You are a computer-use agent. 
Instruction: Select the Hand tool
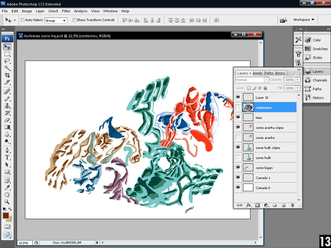pos(7,195)
